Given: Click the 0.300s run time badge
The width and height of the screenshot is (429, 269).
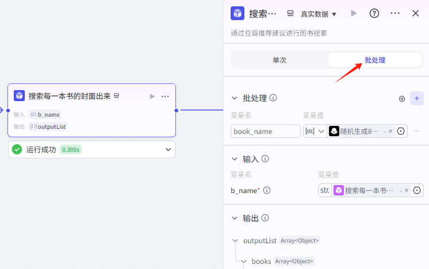Looking at the screenshot, I should click(x=71, y=149).
